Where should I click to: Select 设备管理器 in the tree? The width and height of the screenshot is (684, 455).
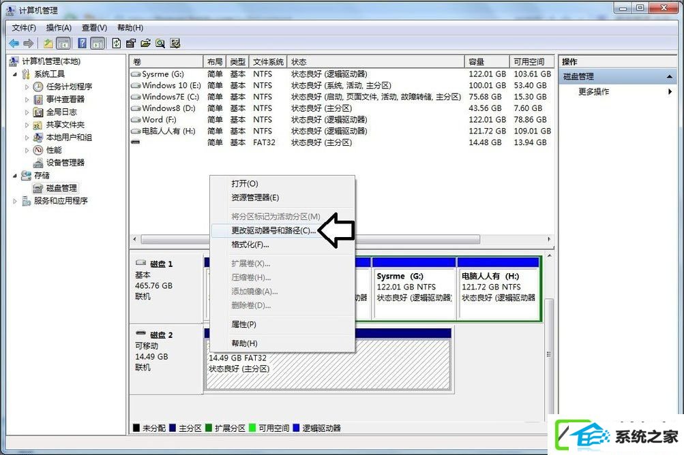click(65, 163)
